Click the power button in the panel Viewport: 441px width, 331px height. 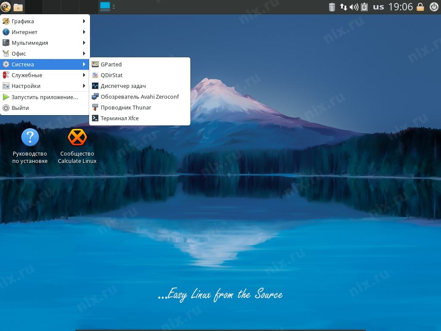(x=434, y=7)
